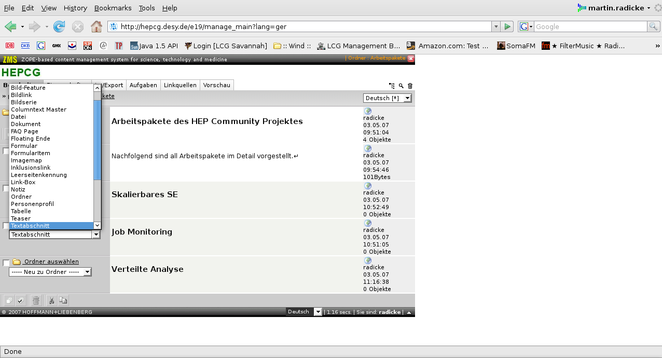
Task: Open the GMX bookmark icon
Action: tap(57, 46)
